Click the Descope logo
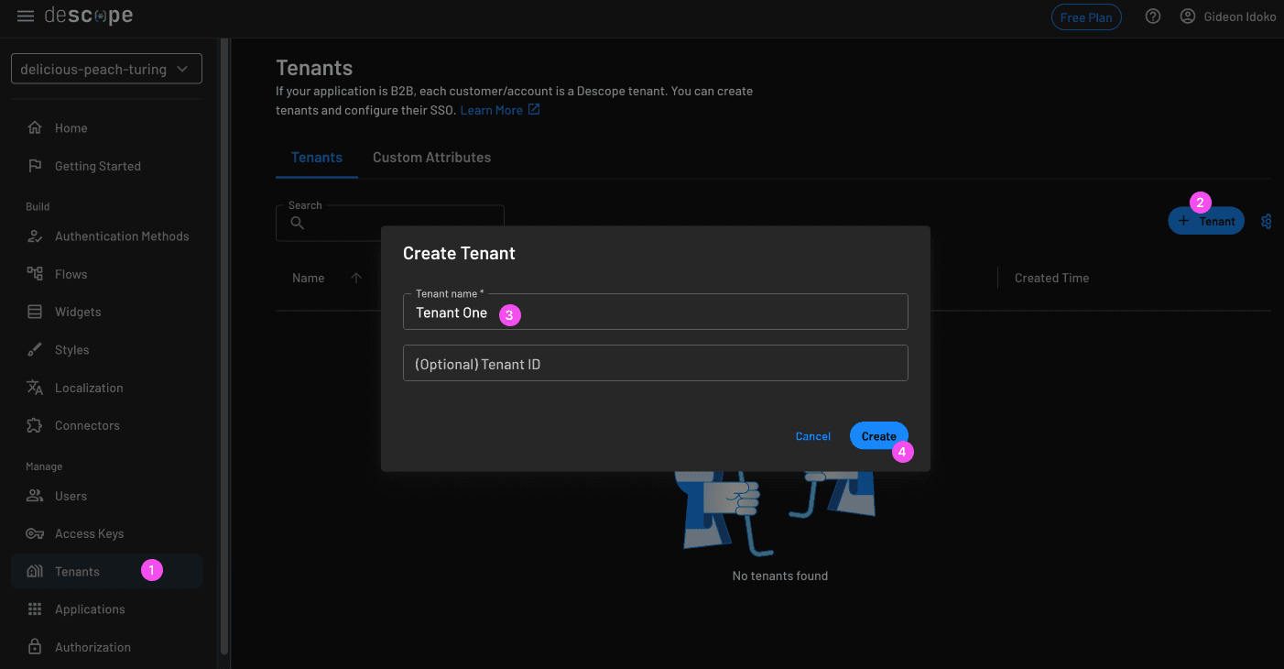The image size is (1284, 669). point(89,16)
